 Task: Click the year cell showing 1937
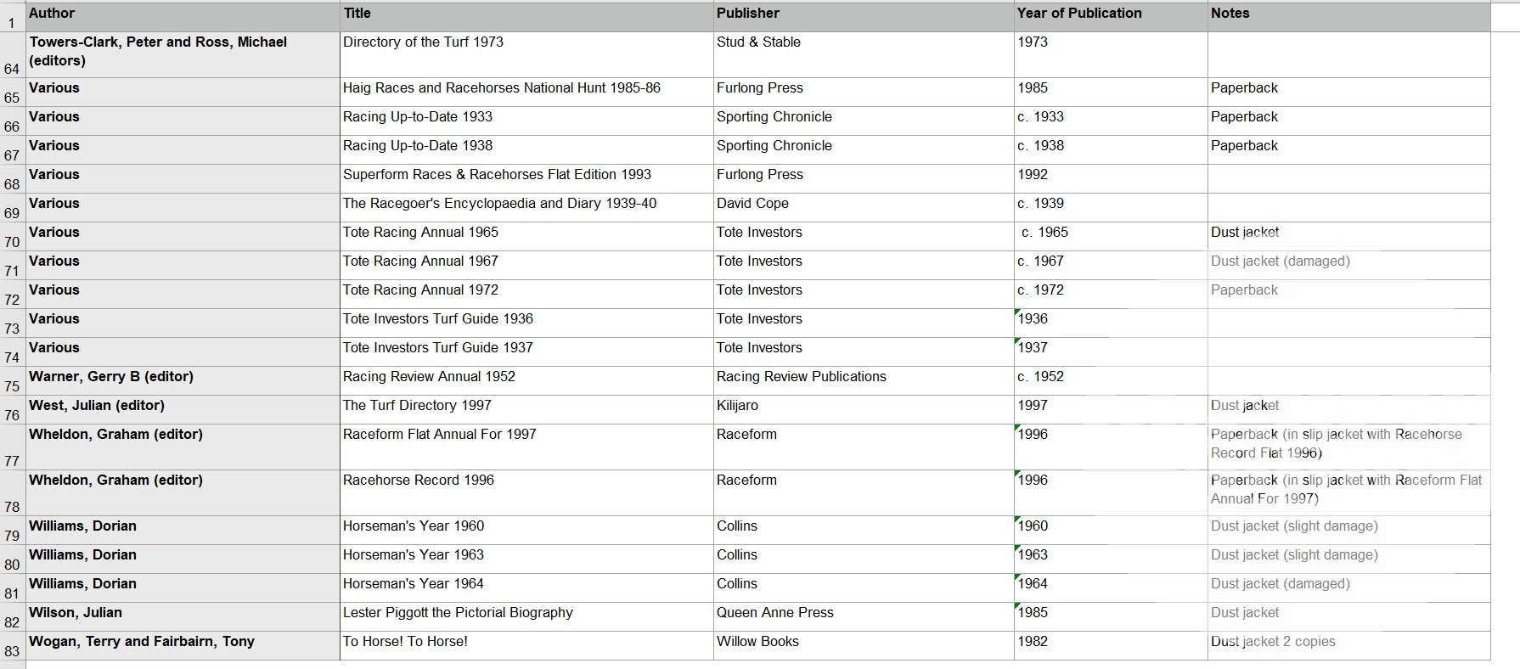click(x=1111, y=352)
